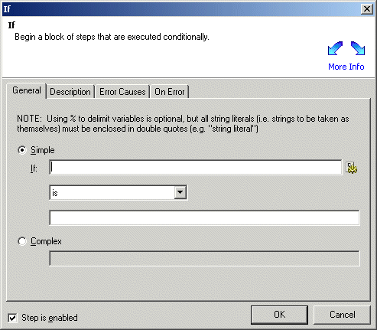Close the If dialog with X

[x=367, y=9]
